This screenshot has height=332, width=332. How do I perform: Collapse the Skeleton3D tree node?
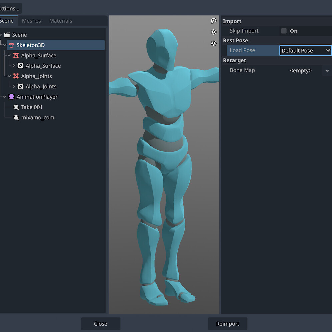(5, 45)
